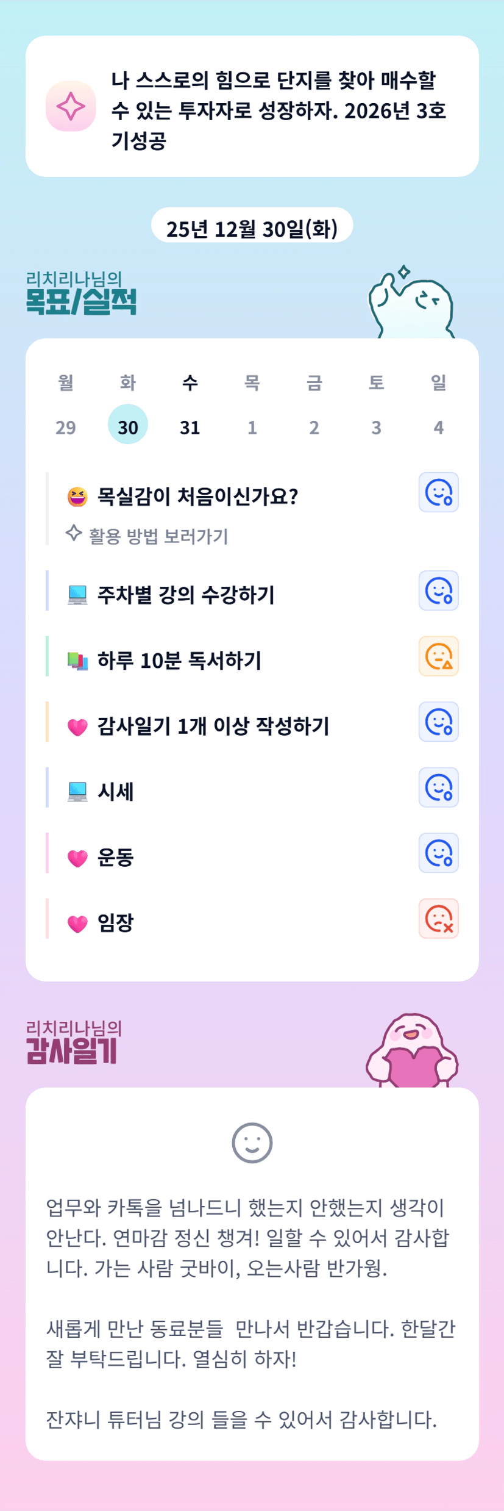Screen dimensions: 504x1511
Task: Select Monday the 29th in week calendar
Action: click(x=66, y=427)
